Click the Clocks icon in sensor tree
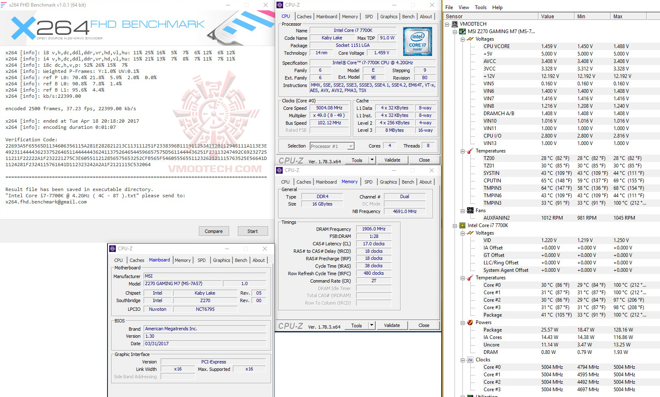The width and height of the screenshot is (660, 397). coord(470,360)
